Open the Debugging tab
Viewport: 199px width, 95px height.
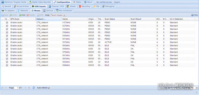tap(108, 6)
